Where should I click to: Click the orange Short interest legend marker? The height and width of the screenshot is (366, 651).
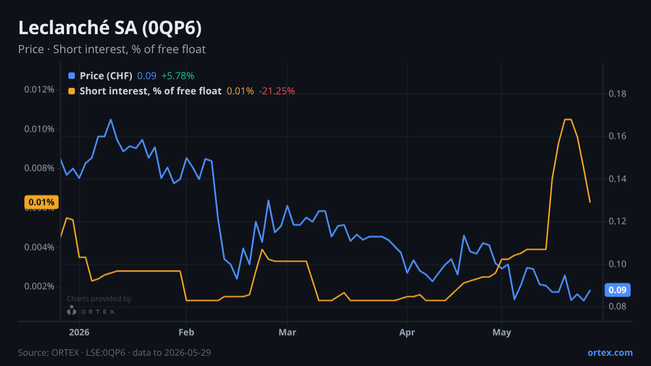click(x=72, y=91)
